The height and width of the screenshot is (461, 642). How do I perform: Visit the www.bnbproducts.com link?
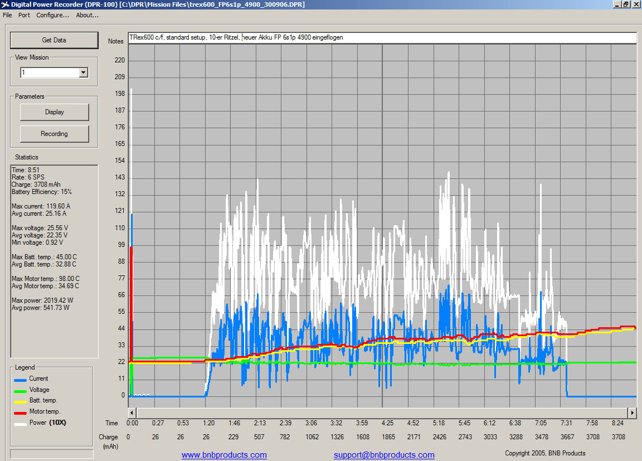pyautogui.click(x=225, y=455)
